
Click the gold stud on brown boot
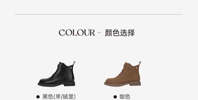(x=137, y=68)
